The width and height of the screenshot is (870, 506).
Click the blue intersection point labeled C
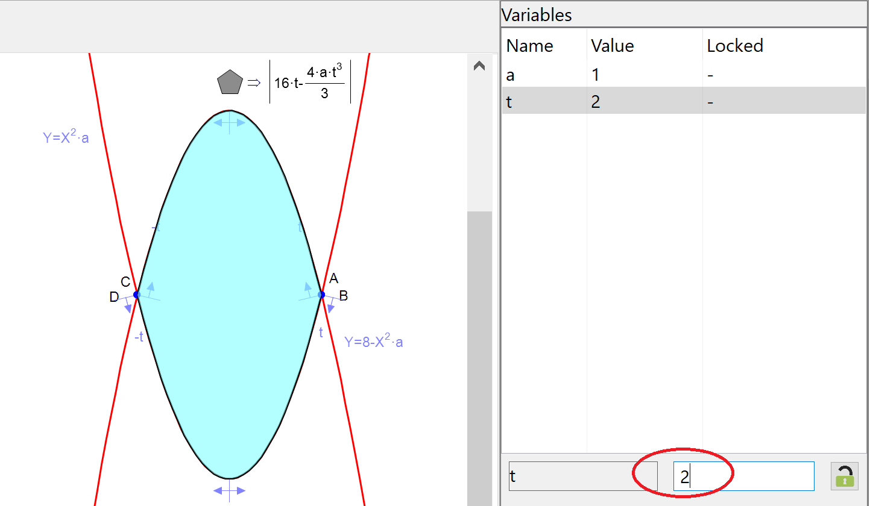click(x=136, y=295)
